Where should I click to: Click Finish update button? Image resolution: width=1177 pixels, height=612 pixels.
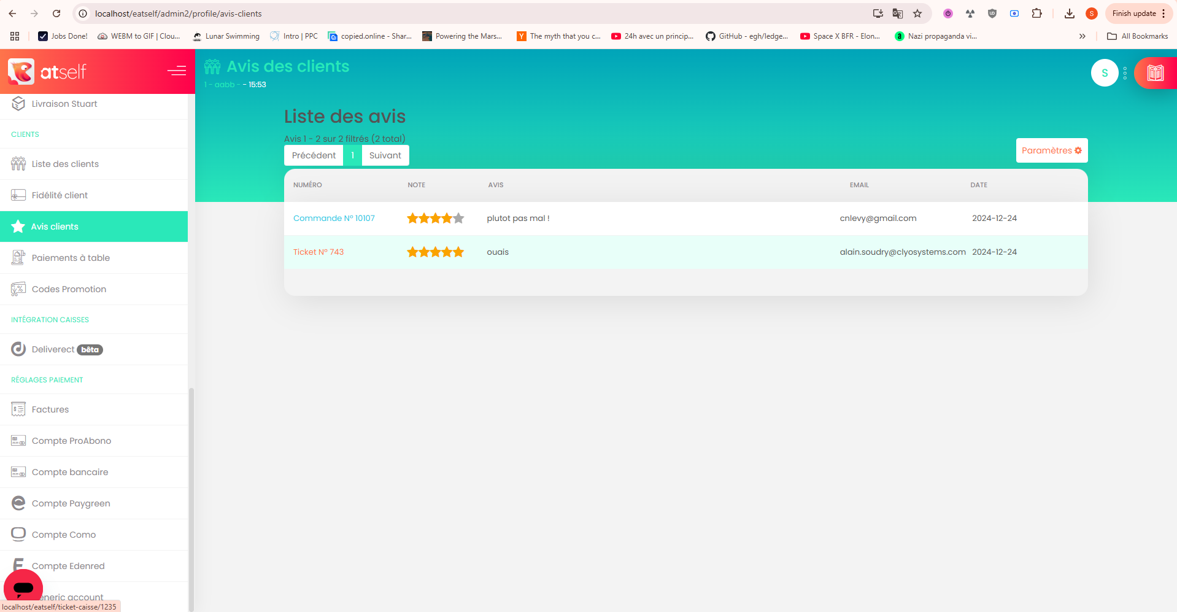click(1134, 14)
